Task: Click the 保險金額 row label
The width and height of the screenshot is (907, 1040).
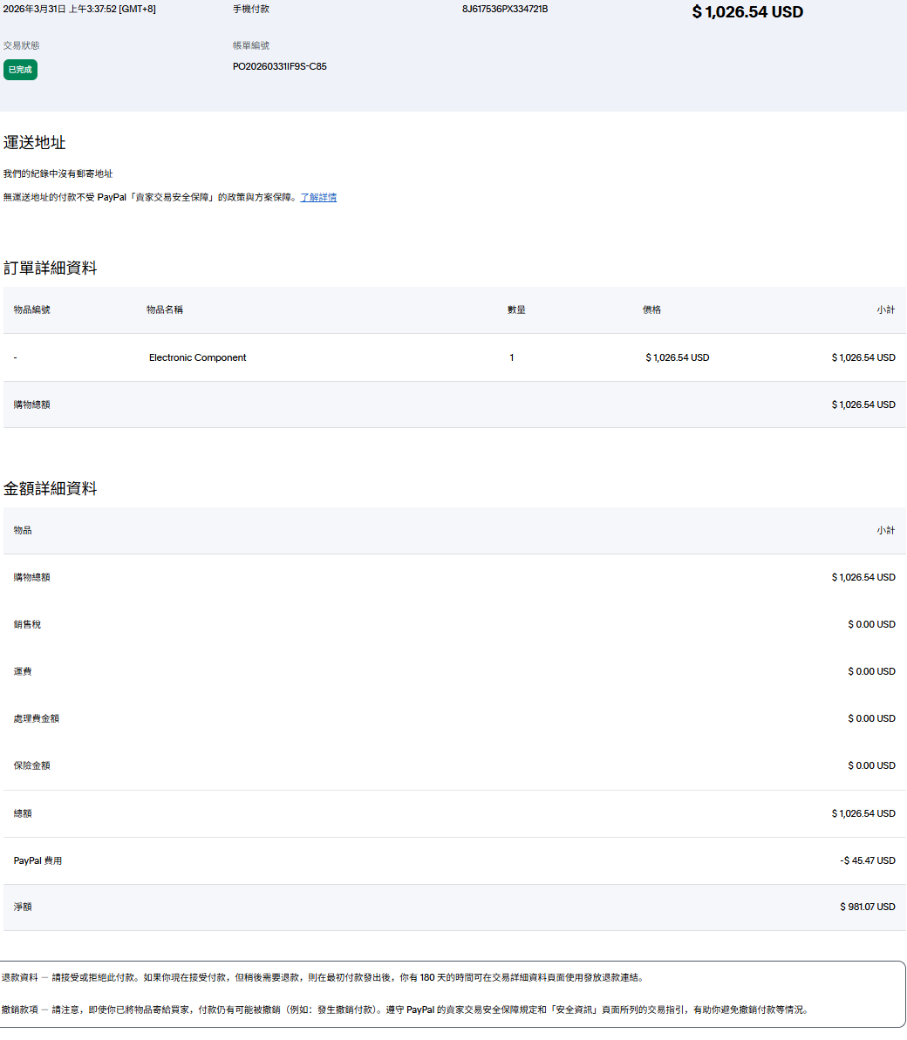Action: (x=32, y=765)
